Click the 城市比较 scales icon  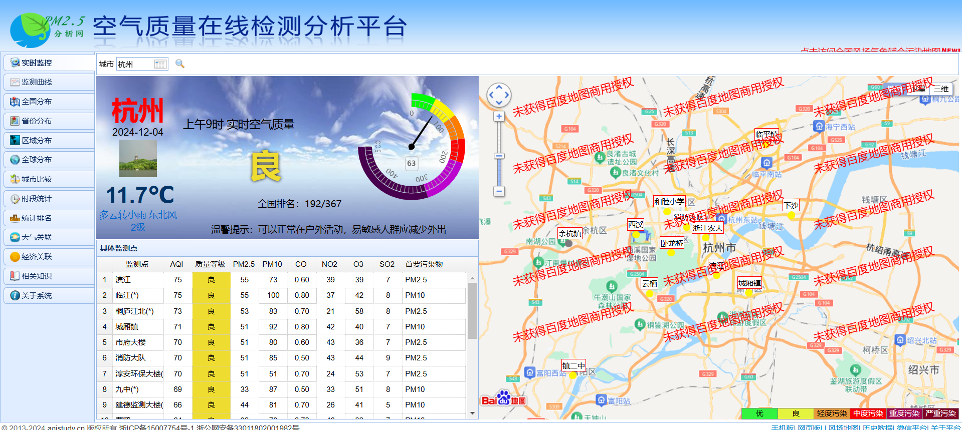(x=15, y=179)
